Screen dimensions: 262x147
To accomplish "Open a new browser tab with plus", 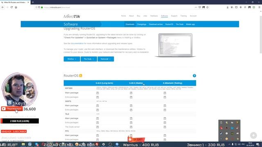I will 33,2.
